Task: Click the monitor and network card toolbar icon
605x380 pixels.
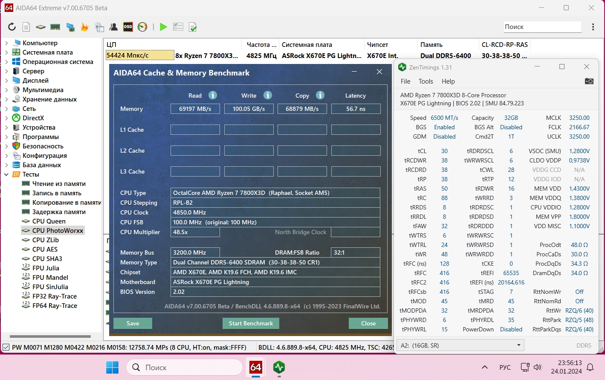Action: coord(70,27)
